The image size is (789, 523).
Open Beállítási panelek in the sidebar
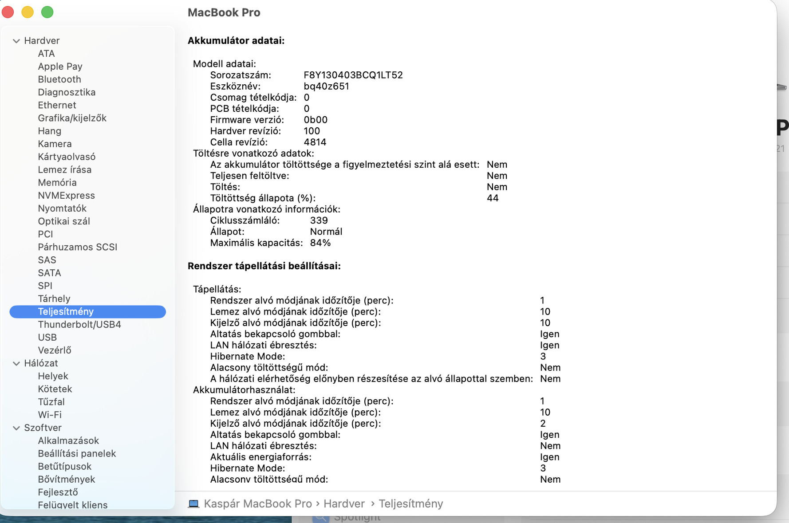(x=77, y=454)
